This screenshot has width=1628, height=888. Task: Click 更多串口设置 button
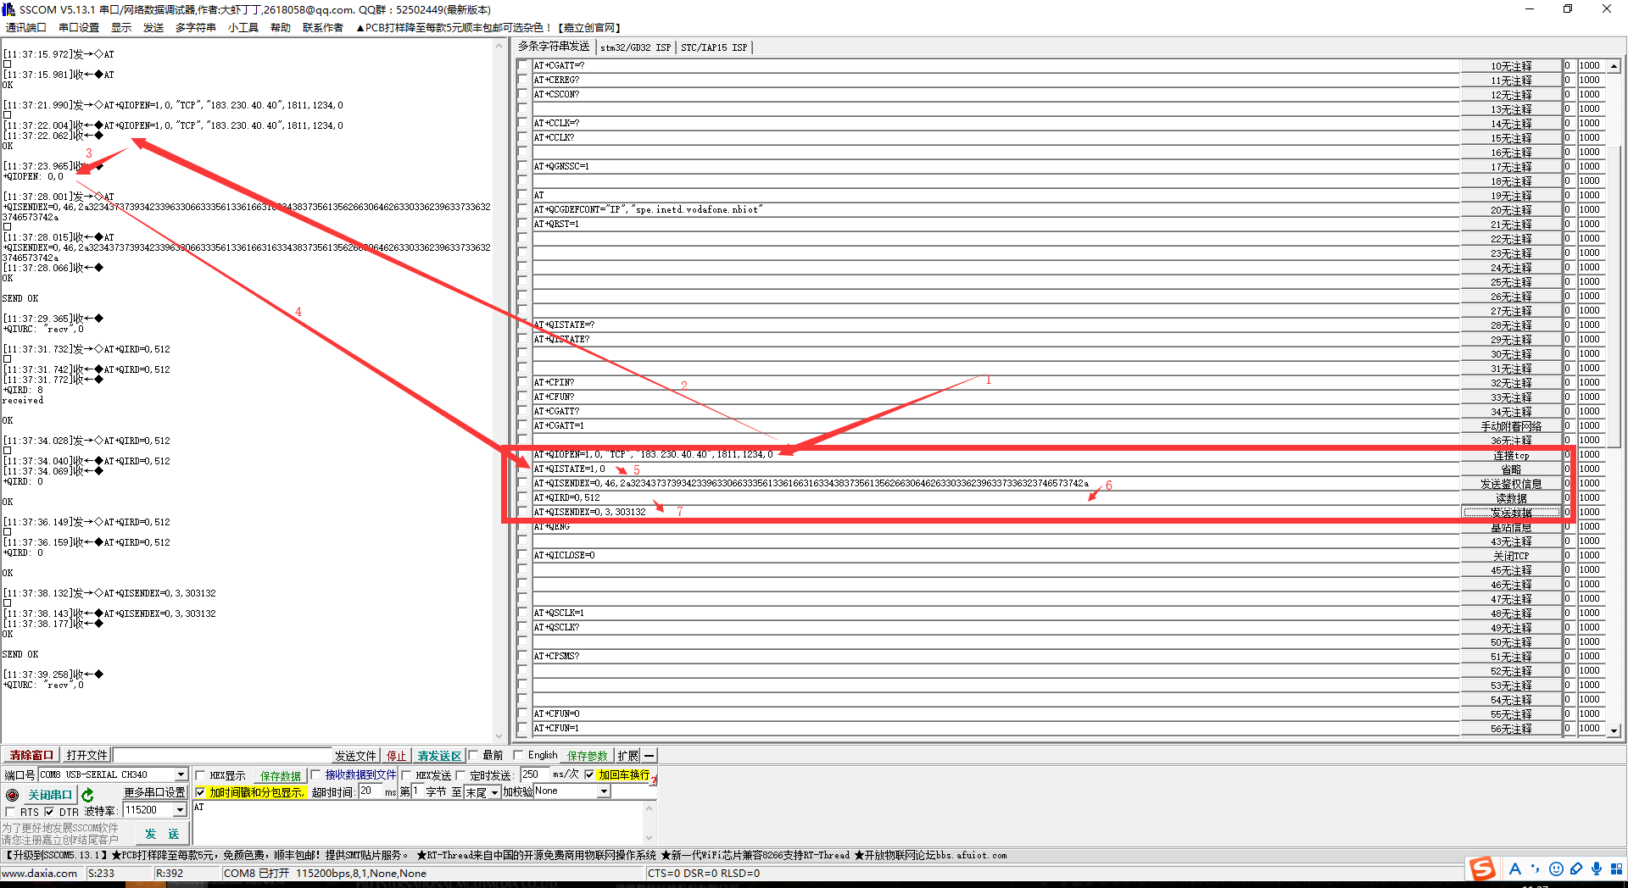pyautogui.click(x=155, y=792)
